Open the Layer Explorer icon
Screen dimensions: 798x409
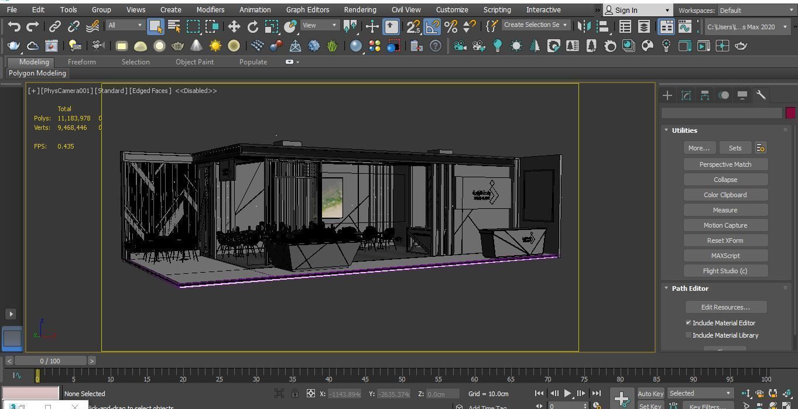644,26
